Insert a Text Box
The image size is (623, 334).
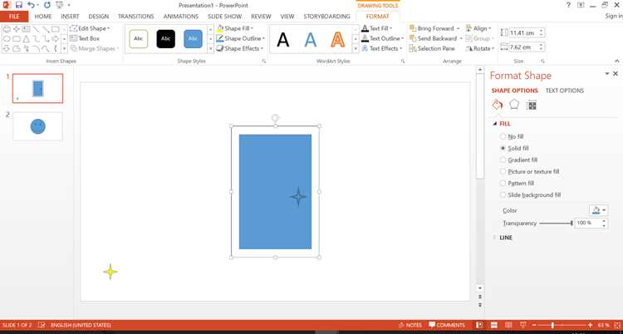coord(85,38)
